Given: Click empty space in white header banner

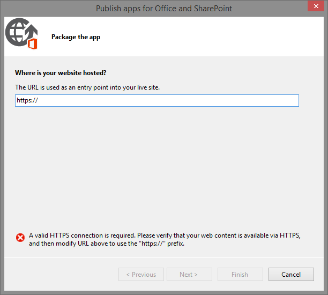Looking at the screenshot, I should tap(214, 36).
